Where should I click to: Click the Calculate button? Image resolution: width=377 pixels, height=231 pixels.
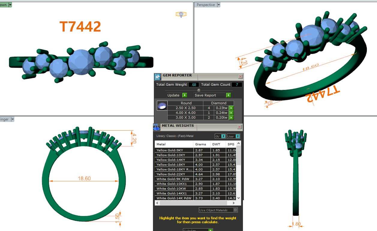coord(198,230)
